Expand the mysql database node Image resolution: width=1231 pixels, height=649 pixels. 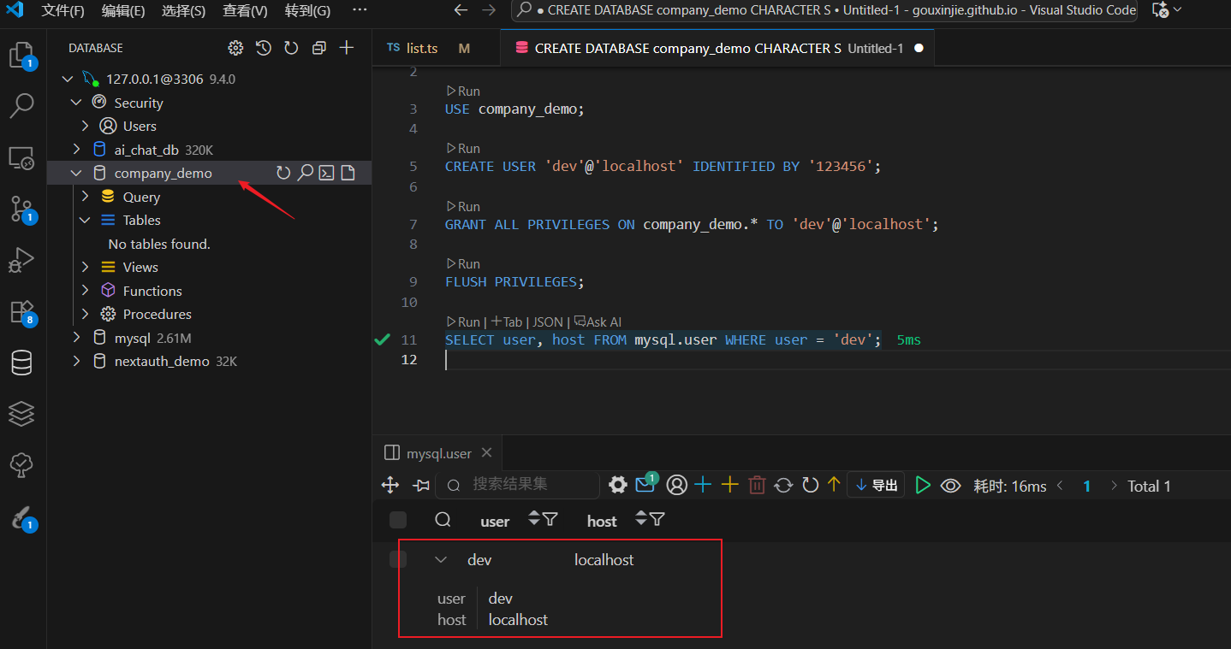click(75, 337)
